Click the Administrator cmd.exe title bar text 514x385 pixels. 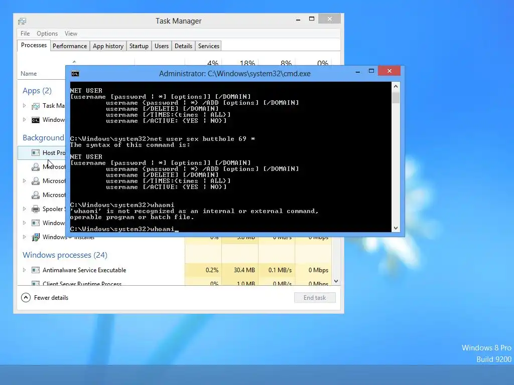pyautogui.click(x=235, y=74)
